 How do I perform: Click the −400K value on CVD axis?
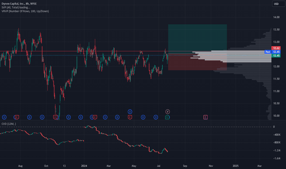click(277, 135)
